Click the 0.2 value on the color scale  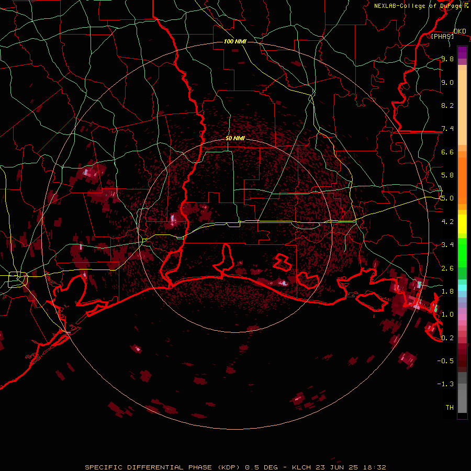(447, 338)
